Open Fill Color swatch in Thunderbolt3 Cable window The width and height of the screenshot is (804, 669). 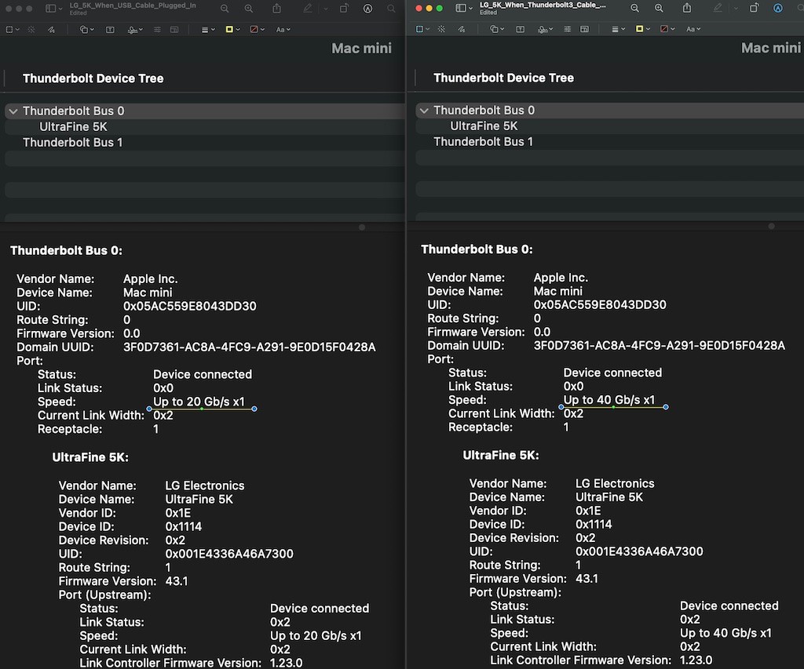tap(667, 29)
